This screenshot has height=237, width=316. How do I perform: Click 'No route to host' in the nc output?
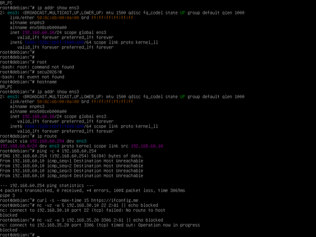coord(145,210)
